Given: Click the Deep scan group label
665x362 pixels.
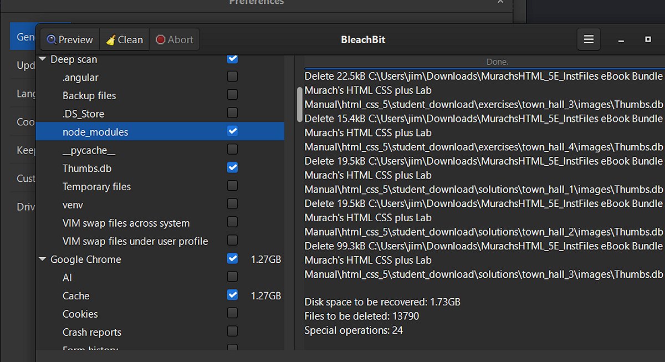Looking at the screenshot, I should tap(74, 59).
